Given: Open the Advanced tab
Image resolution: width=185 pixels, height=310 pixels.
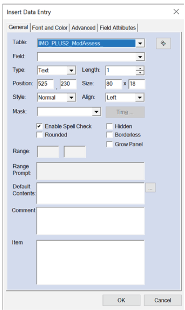Looking at the screenshot, I should point(84,28).
